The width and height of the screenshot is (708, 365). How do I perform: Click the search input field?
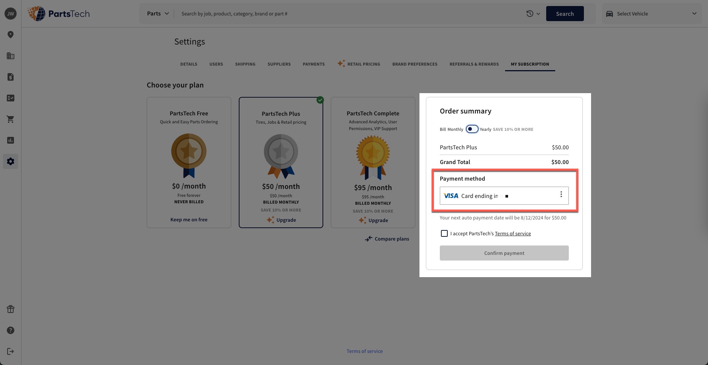[x=339, y=14]
